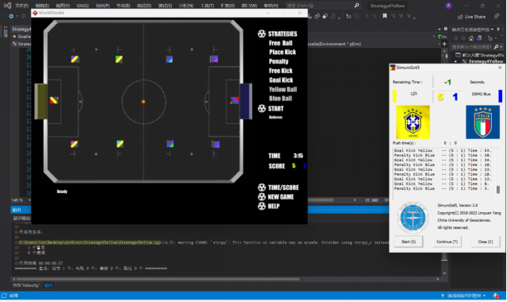This screenshot has height=302, width=507.
Task: Open the Solution Explorer panel dropdown arrow
Action: (x=493, y=29)
